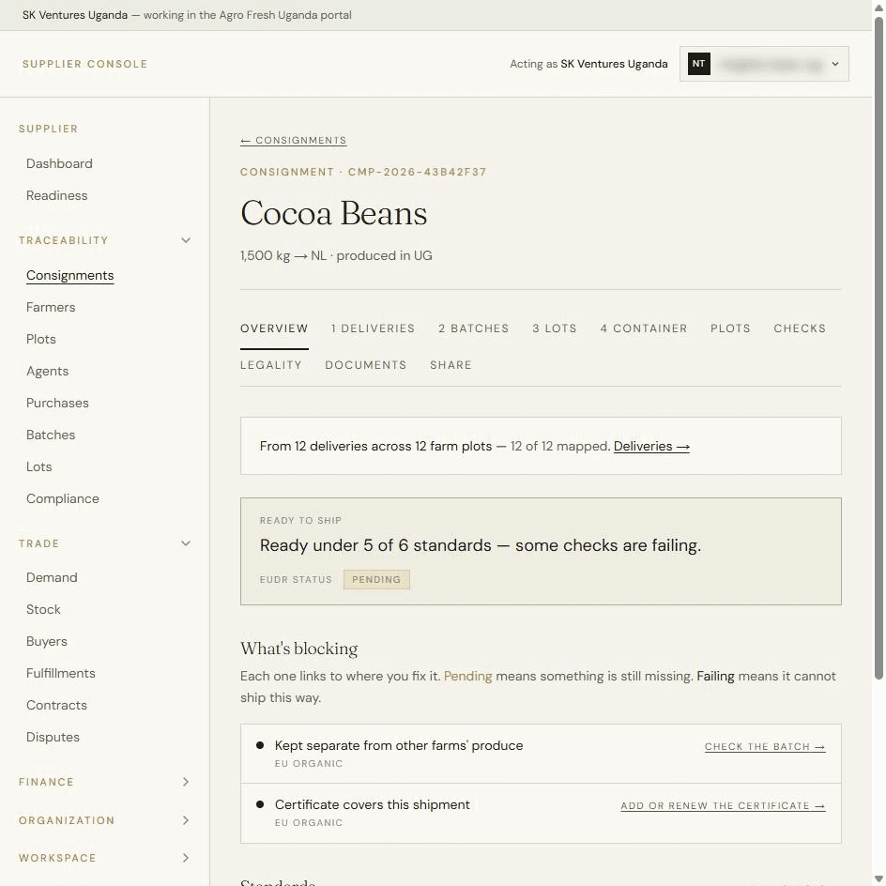Open Buyers in sidebar
The height and width of the screenshot is (886, 886).
click(47, 641)
